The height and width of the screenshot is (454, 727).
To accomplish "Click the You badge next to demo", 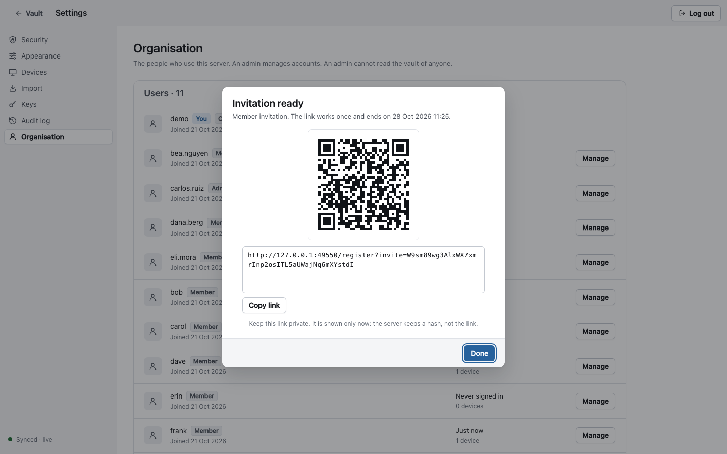I will pyautogui.click(x=201, y=119).
